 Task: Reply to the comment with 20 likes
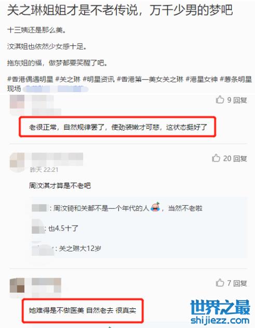coord(240,159)
